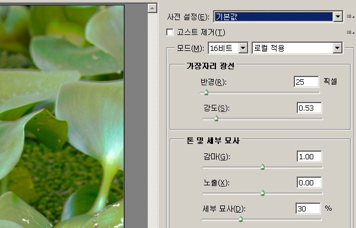This screenshot has height=228, width=356.
Task: Open the menu icon beside 고스트 제거
Action: tap(350, 33)
